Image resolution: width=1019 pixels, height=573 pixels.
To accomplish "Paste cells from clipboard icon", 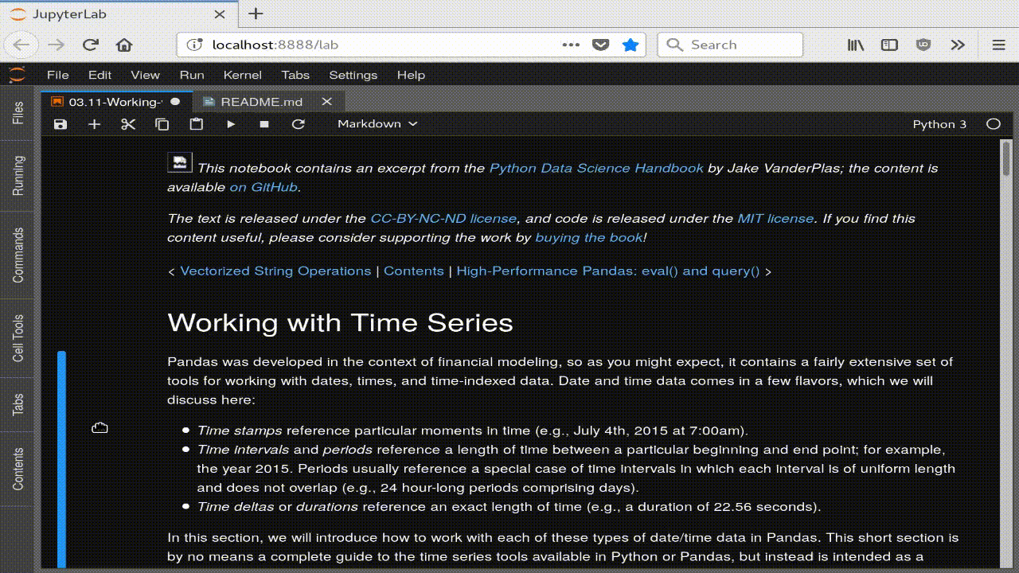I will [197, 124].
